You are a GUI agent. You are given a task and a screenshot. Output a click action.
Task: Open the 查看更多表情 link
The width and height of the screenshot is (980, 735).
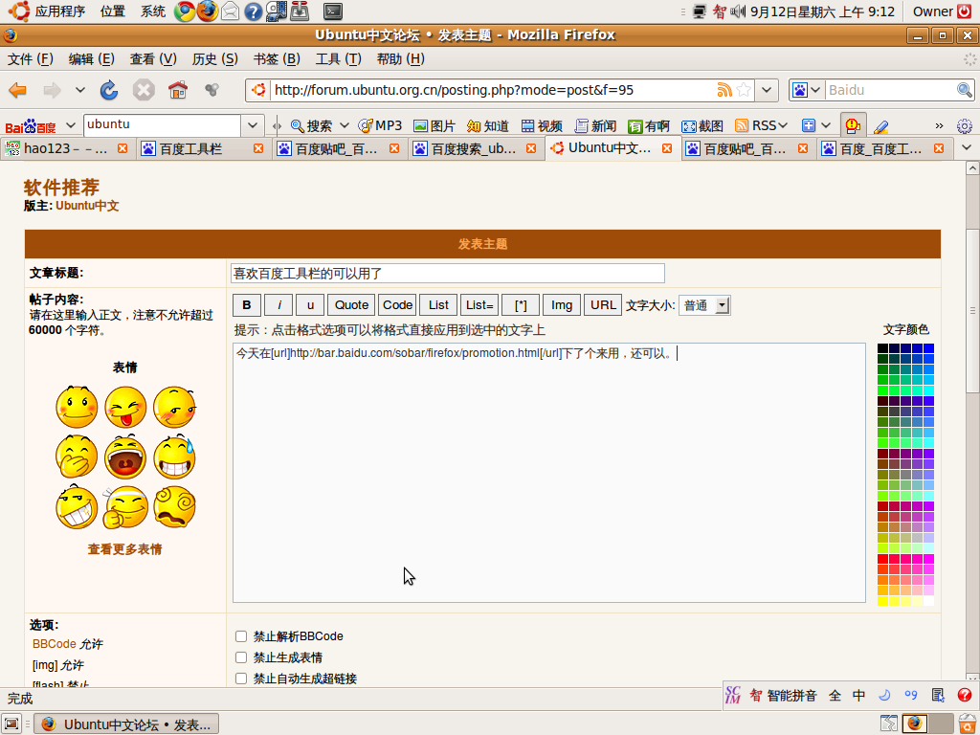tap(125, 549)
